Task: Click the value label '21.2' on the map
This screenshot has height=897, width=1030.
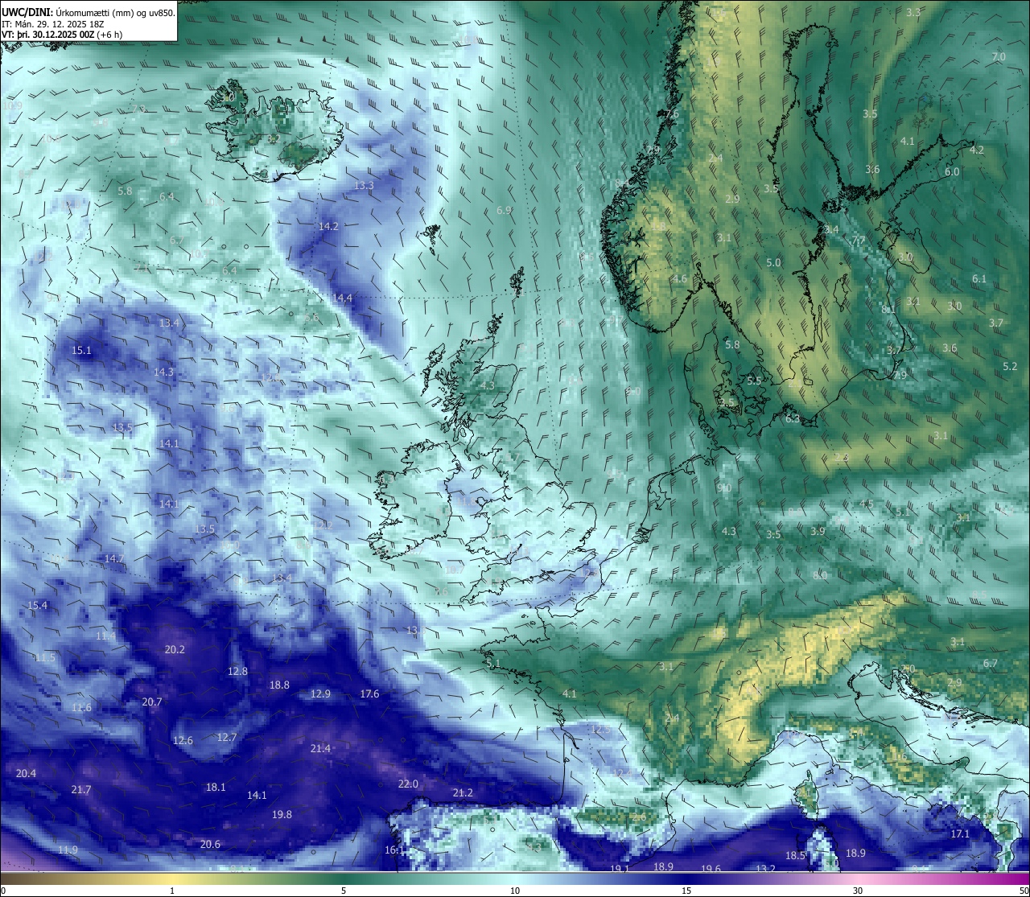Action: [x=463, y=793]
